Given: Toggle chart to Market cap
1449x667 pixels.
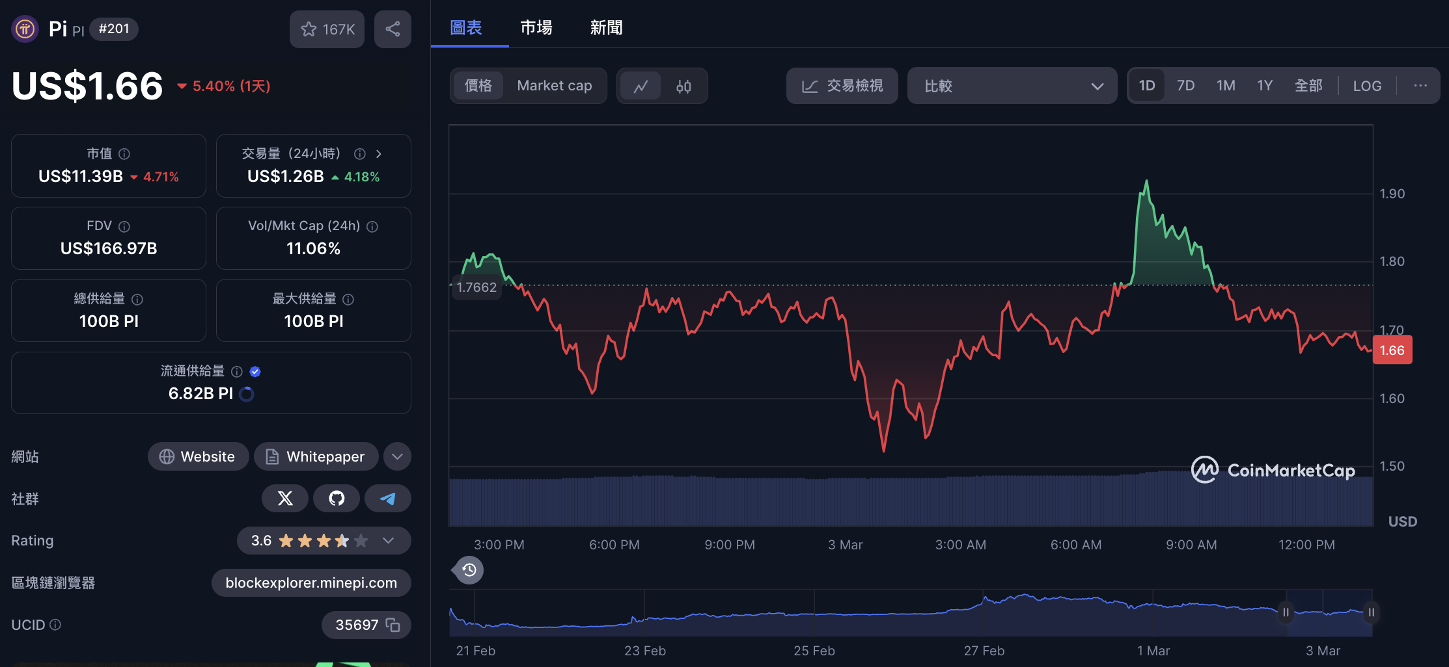Looking at the screenshot, I should (x=554, y=86).
